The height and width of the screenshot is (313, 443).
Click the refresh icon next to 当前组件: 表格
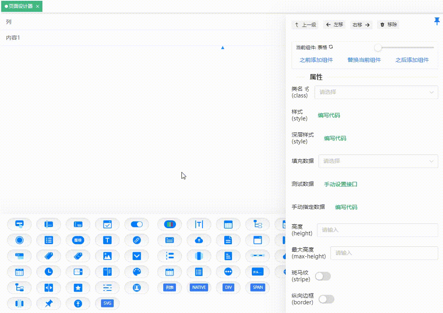[331, 47]
